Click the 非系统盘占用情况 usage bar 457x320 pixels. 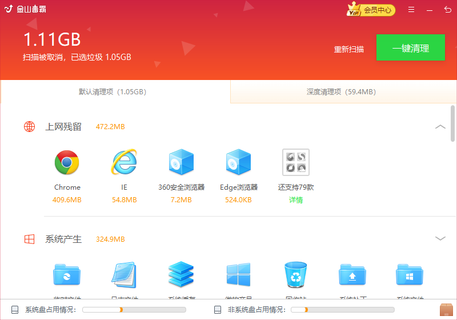pos(342,310)
